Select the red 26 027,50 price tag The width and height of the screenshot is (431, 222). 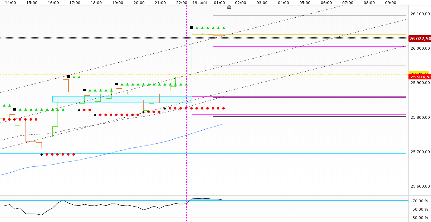pos(420,39)
